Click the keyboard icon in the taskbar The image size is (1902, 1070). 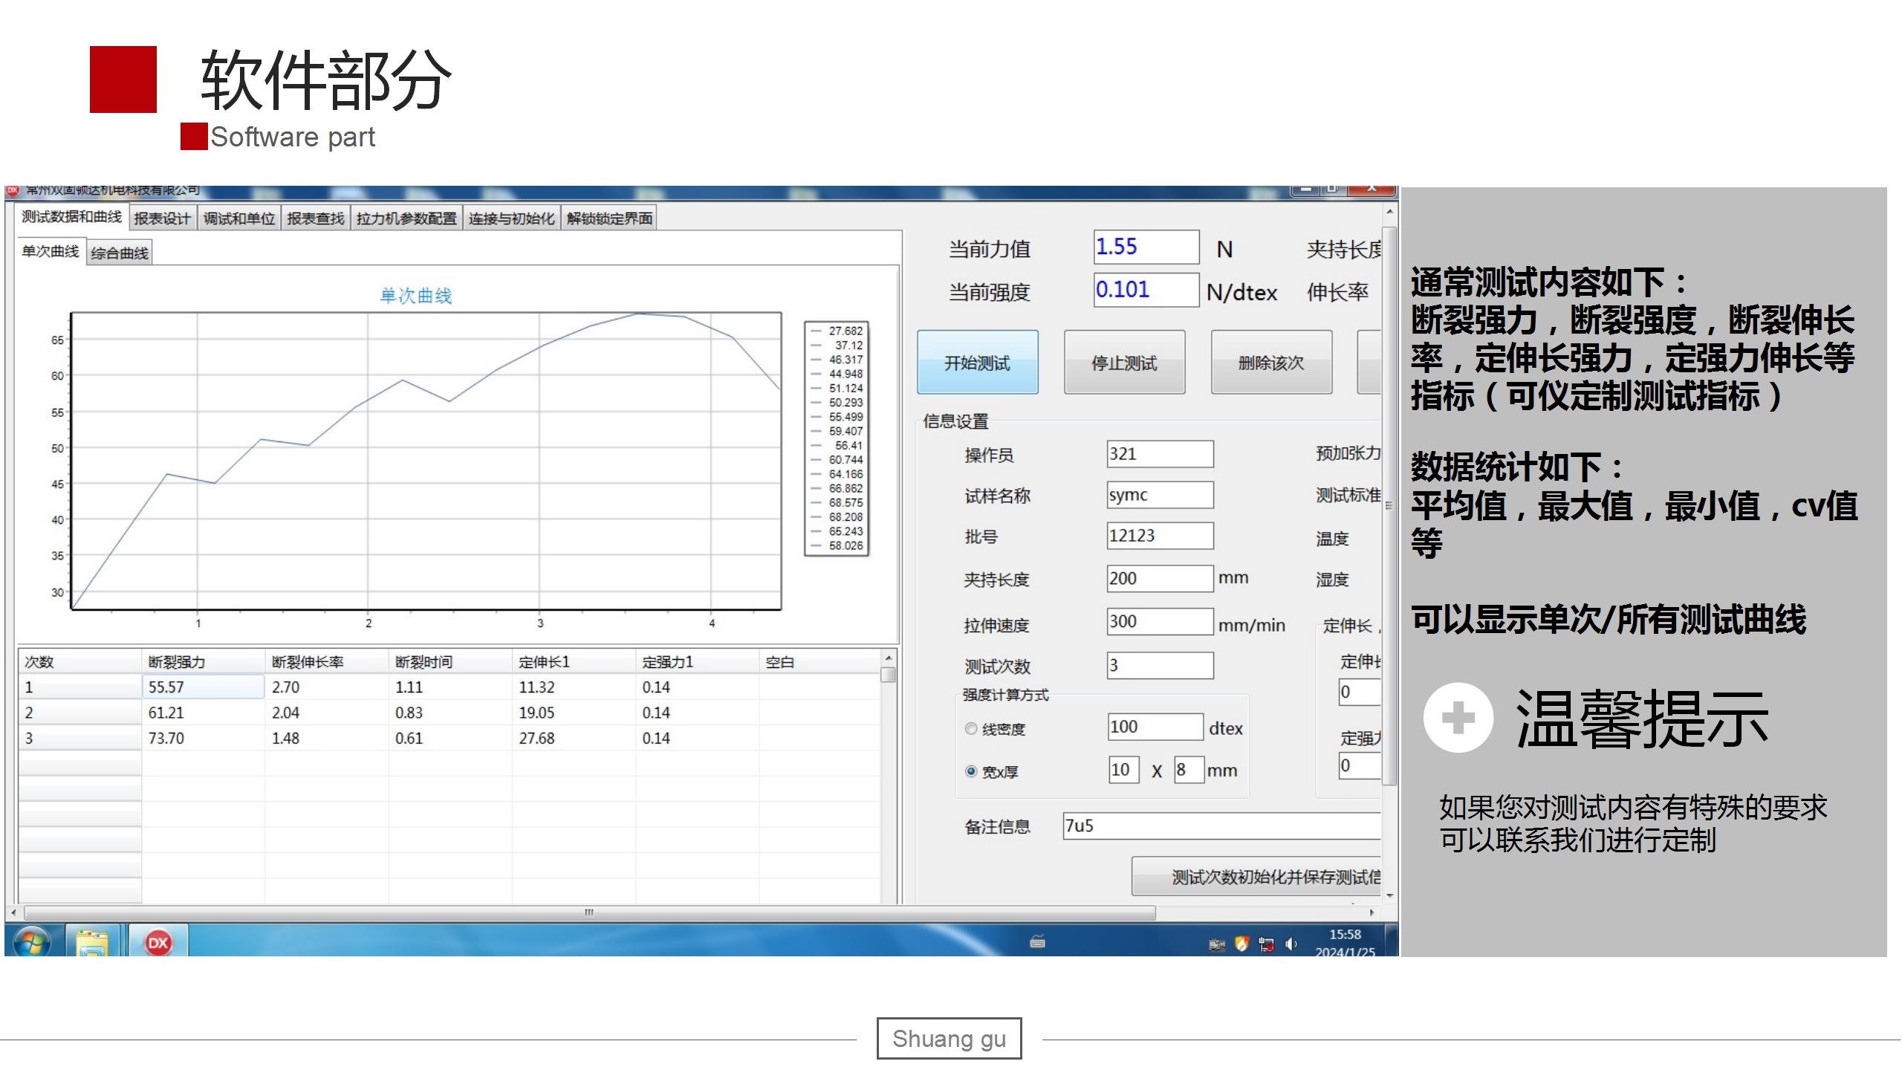click(x=1038, y=941)
